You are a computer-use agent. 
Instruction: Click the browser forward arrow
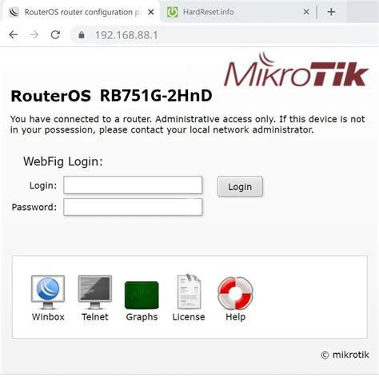point(34,34)
